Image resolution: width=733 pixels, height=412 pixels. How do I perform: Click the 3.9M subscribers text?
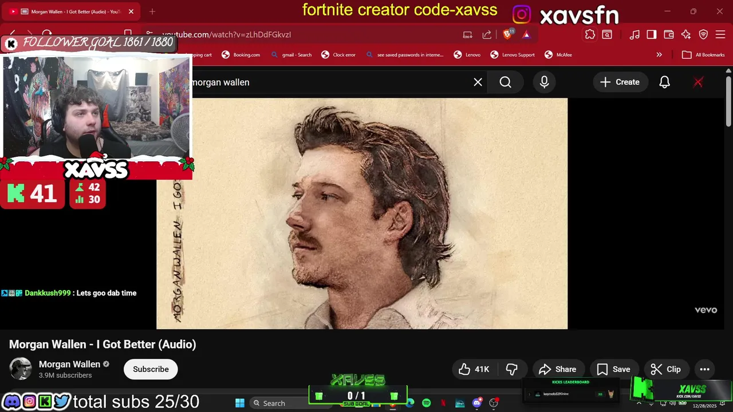point(65,375)
